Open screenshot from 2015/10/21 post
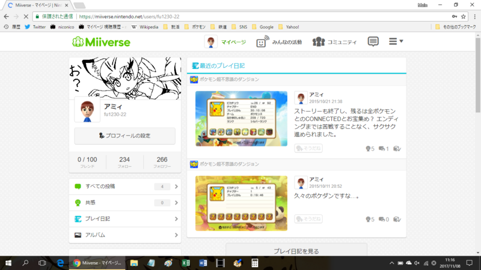Viewport: 481px width, 270px height. (x=242, y=118)
